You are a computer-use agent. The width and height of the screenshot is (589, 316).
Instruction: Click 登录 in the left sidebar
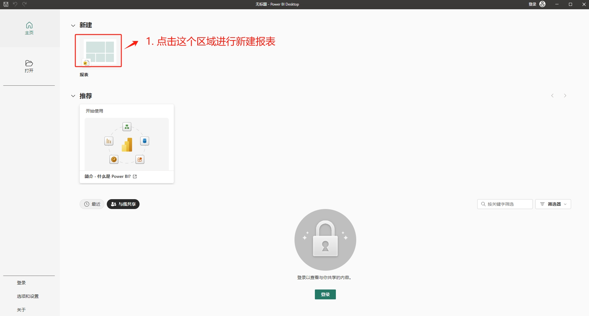(21, 283)
